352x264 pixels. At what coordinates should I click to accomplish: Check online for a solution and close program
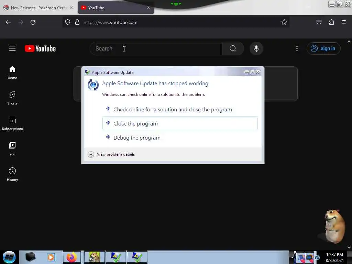click(180, 110)
